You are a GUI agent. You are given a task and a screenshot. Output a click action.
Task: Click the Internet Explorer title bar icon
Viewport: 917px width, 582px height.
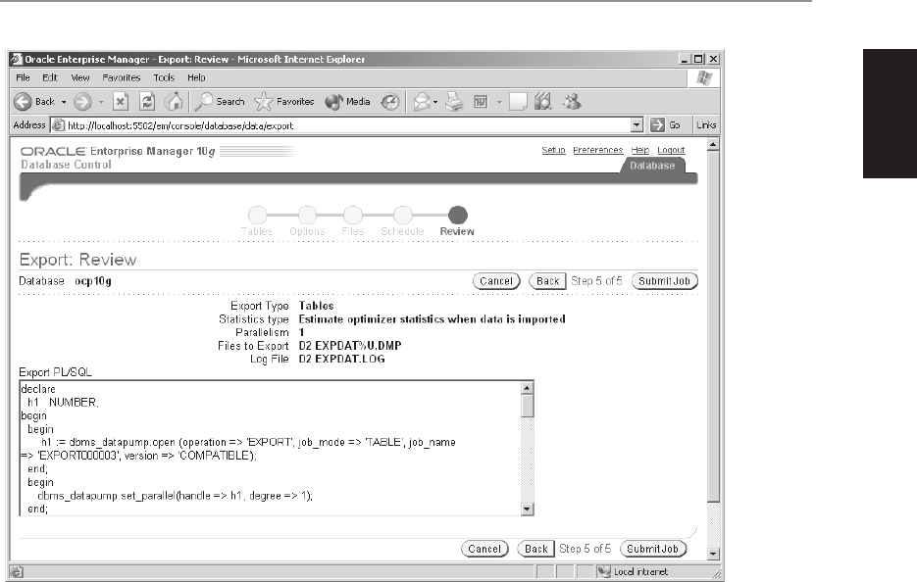(x=17, y=59)
